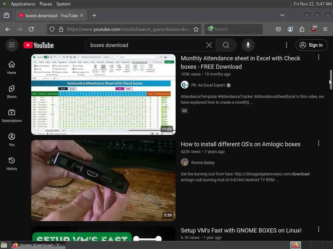The width and height of the screenshot is (333, 249).
Task: Open Subscriptions in the sidebar
Action: coord(12,116)
